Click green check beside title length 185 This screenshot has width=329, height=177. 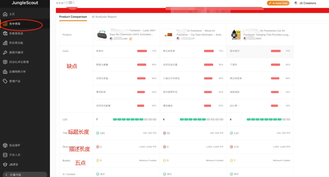pyautogui.click(x=97, y=133)
